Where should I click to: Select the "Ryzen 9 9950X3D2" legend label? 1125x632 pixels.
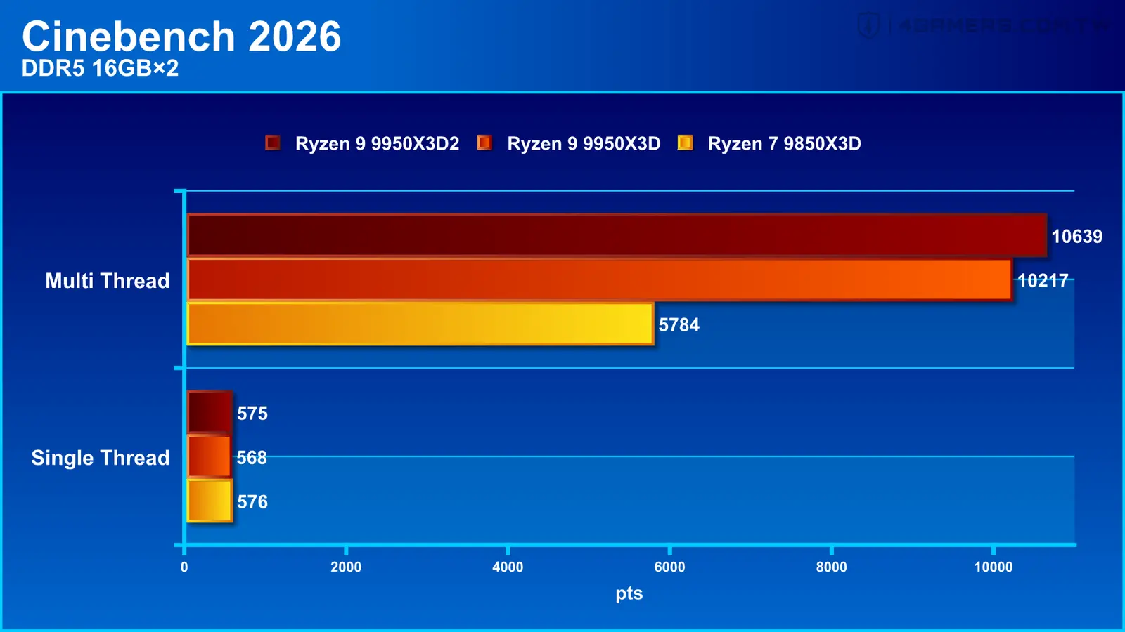[377, 144]
